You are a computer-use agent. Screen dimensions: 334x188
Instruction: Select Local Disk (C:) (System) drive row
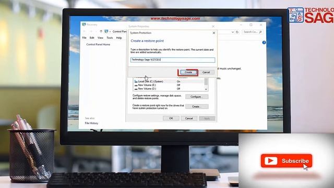click(x=169, y=81)
